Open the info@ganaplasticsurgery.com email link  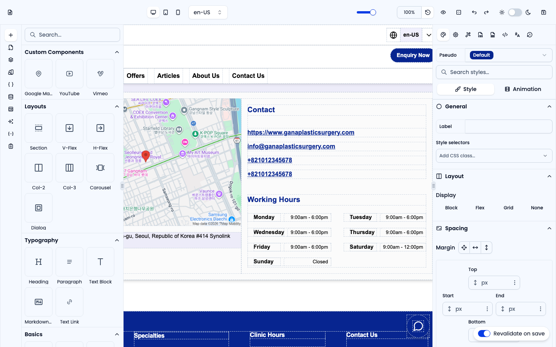291,146
